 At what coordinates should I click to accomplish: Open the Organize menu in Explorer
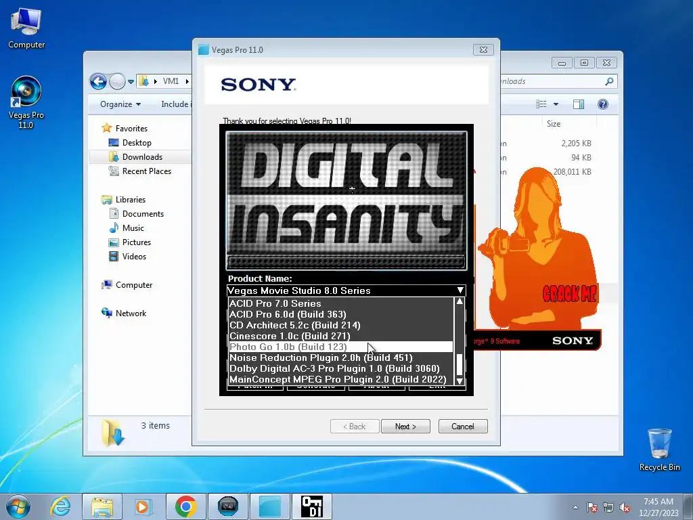coord(120,104)
